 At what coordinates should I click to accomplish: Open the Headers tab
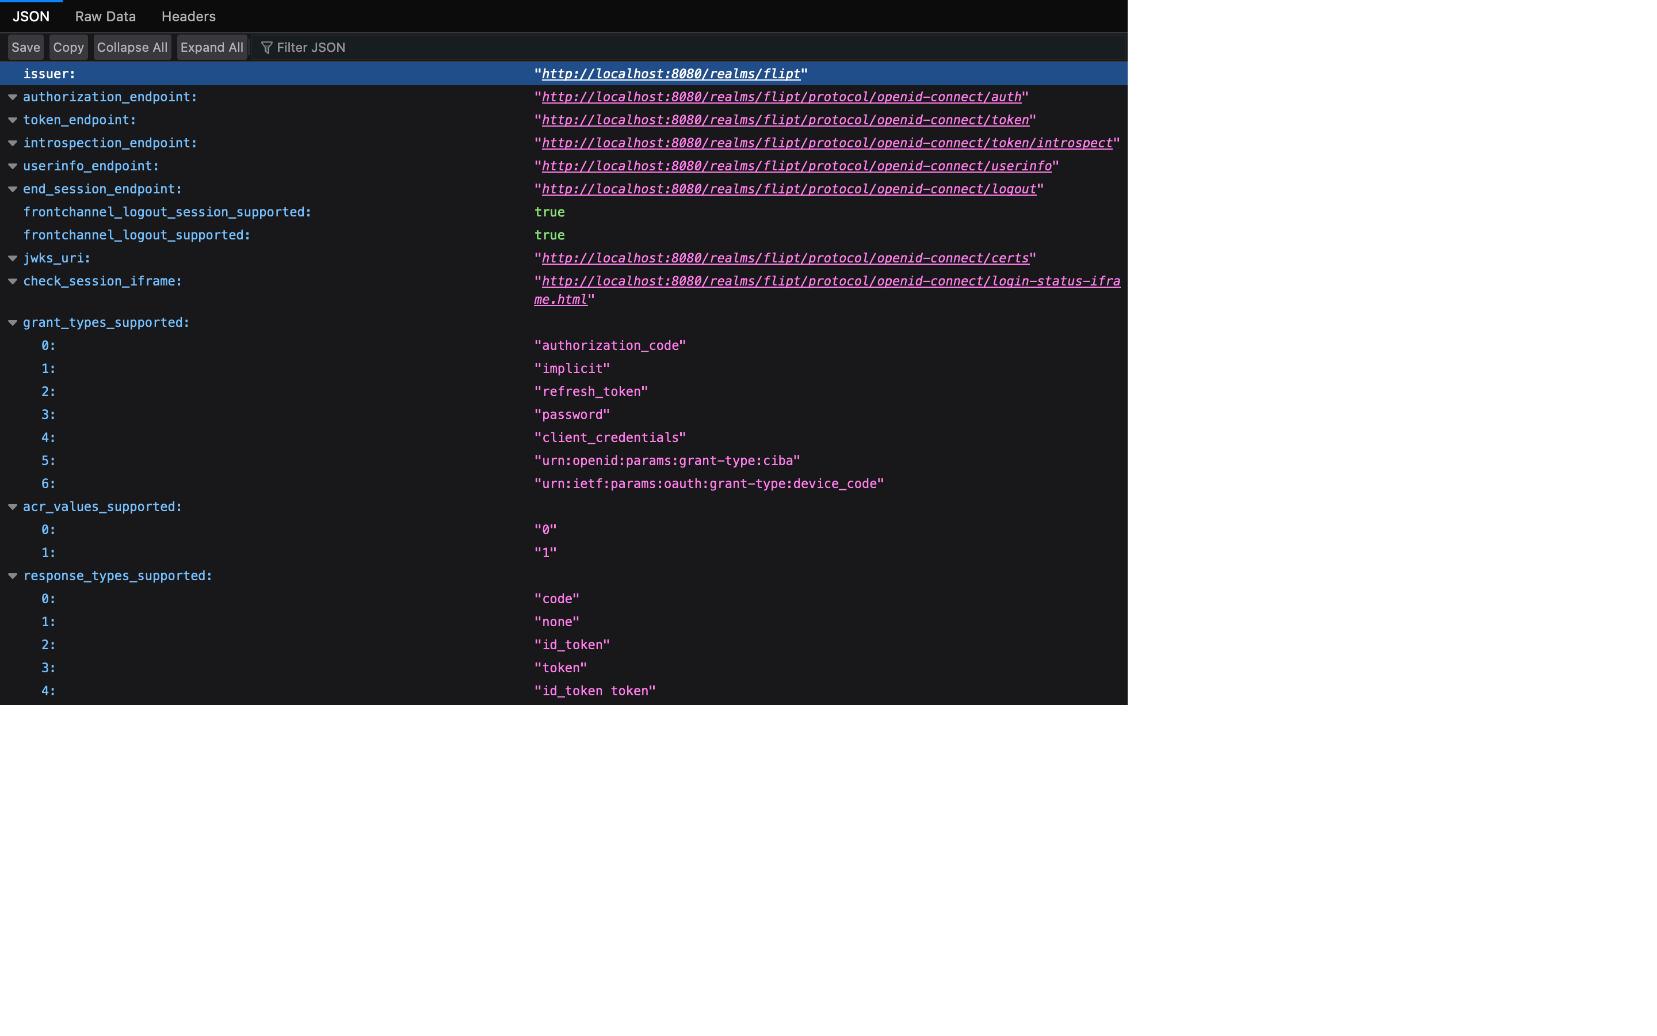[x=188, y=17]
